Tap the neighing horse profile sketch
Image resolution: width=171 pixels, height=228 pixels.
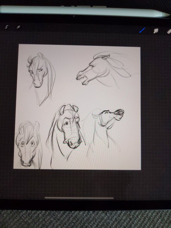[104, 70]
